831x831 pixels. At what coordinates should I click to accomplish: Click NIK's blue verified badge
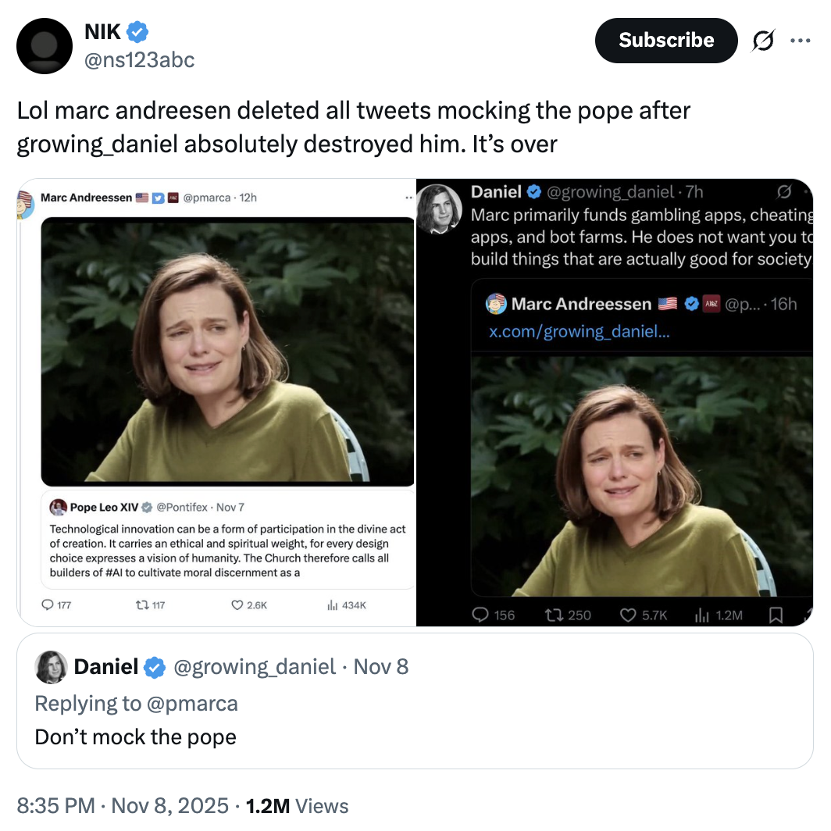135,31
